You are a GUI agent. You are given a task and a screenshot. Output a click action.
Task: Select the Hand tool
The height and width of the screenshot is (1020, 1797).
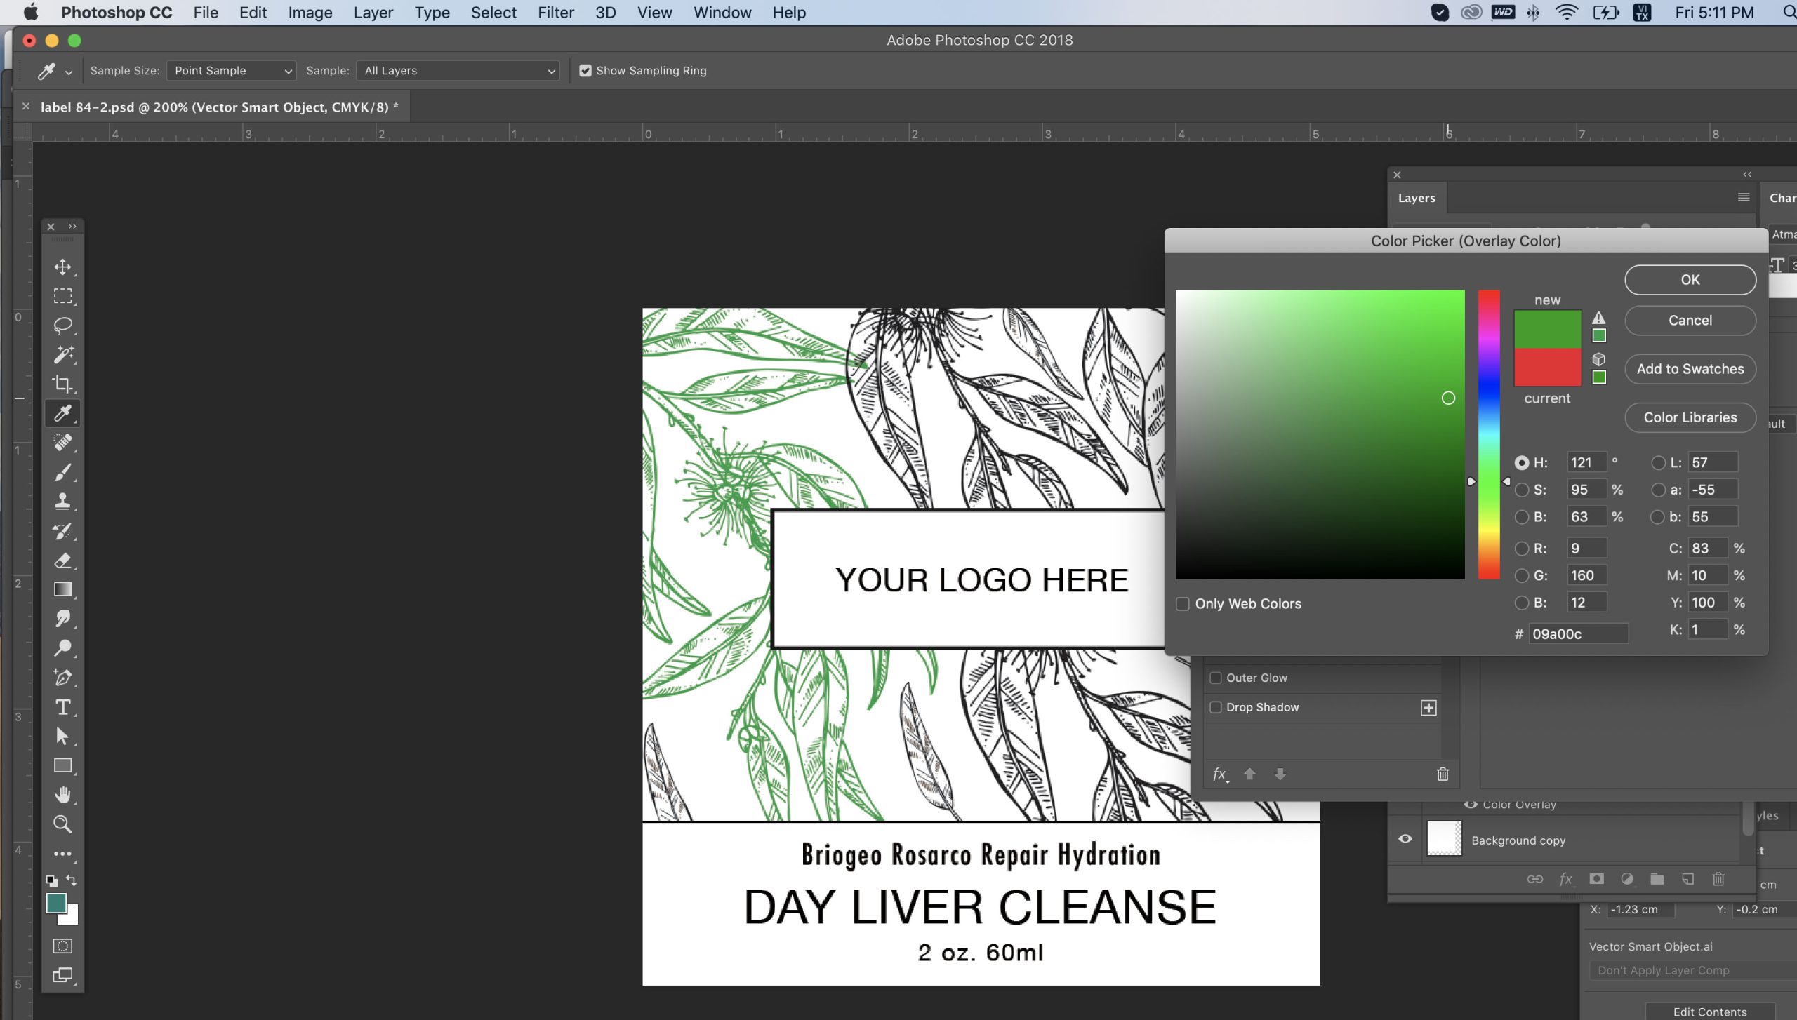[x=62, y=794]
